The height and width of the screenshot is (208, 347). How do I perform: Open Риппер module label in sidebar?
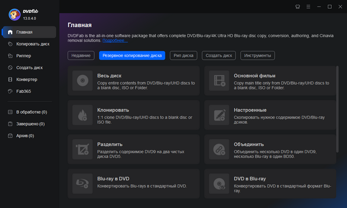point(24,56)
